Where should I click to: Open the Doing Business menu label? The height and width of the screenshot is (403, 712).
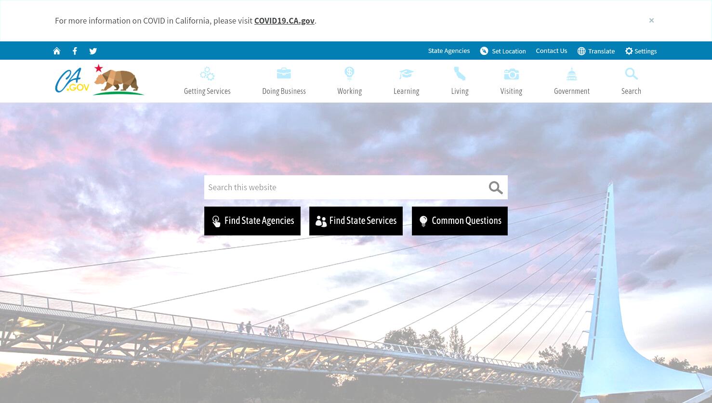(x=284, y=91)
